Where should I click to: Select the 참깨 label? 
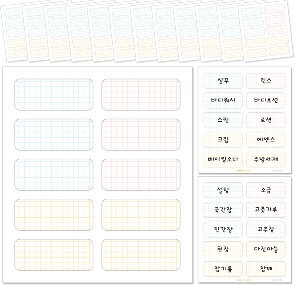coord(266,269)
